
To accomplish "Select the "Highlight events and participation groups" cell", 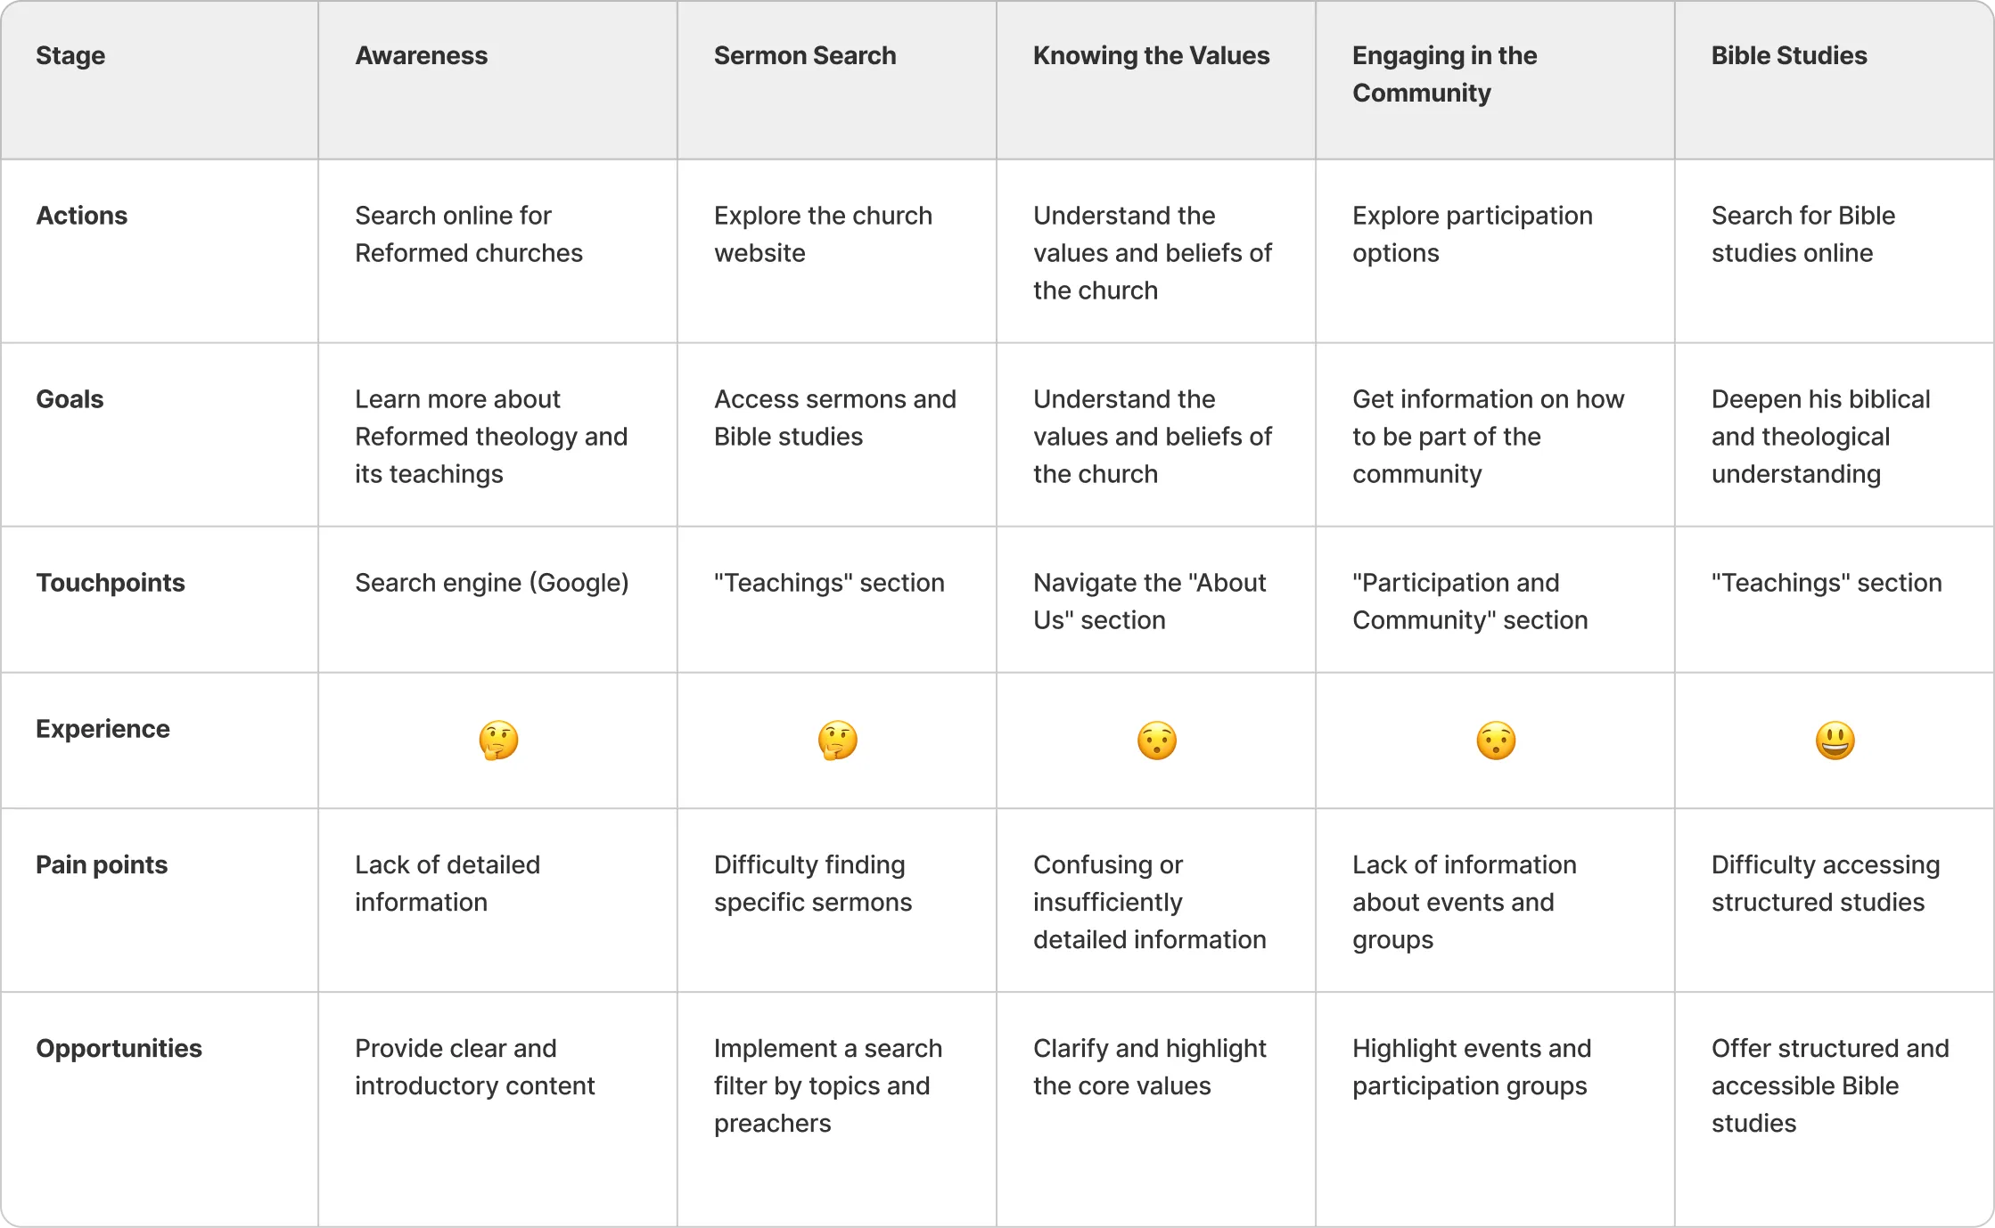I will [1471, 1067].
